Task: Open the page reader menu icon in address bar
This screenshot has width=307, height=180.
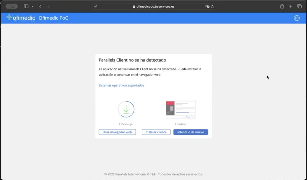Action: pyautogui.click(x=95, y=7)
